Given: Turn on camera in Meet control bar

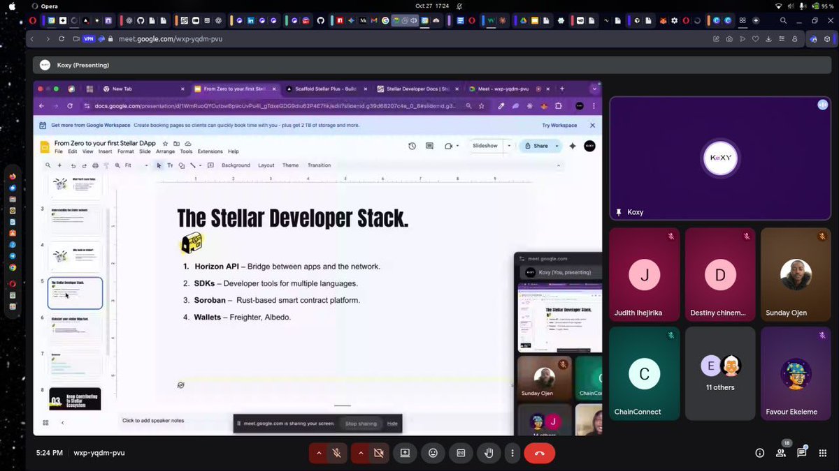Looking at the screenshot, I should coord(378,453).
